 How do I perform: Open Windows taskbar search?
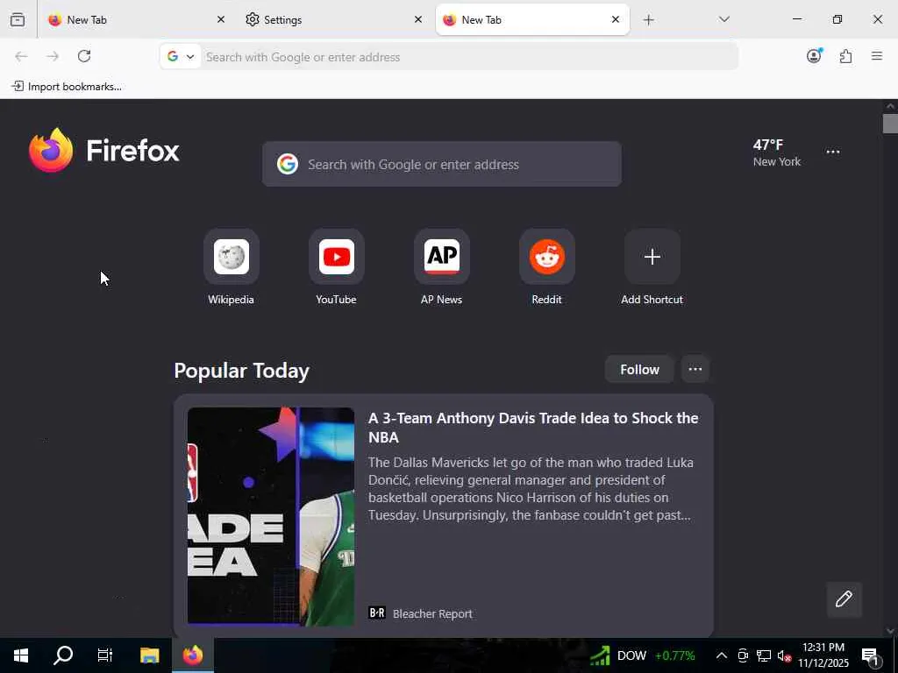point(63,655)
